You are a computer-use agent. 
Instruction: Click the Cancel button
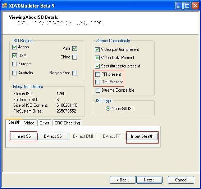181,180
